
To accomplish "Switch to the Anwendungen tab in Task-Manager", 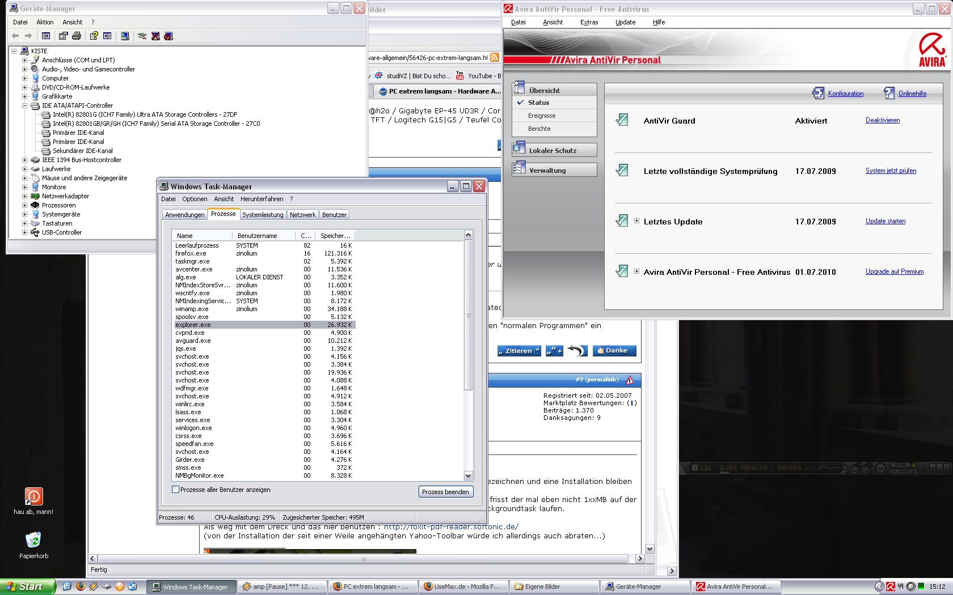I will tap(184, 215).
